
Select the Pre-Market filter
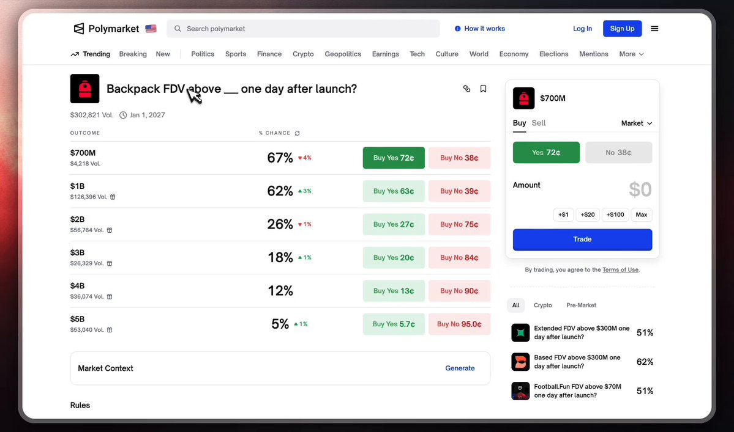click(x=582, y=306)
